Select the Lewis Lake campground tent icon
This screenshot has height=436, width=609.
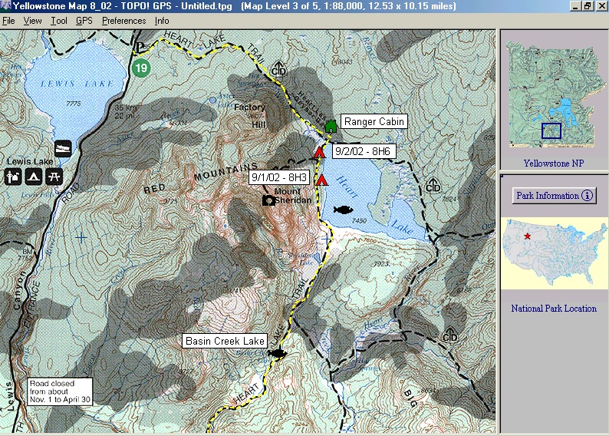[x=33, y=177]
